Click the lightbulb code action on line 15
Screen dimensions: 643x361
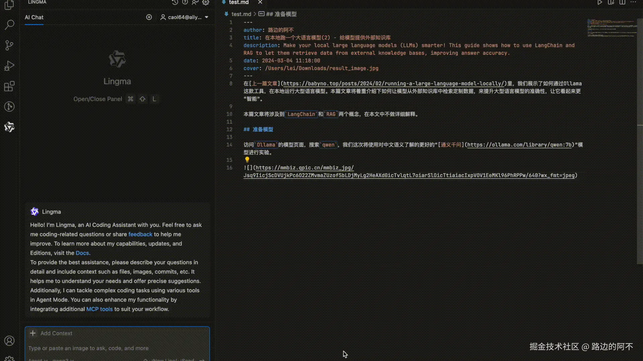click(x=247, y=160)
